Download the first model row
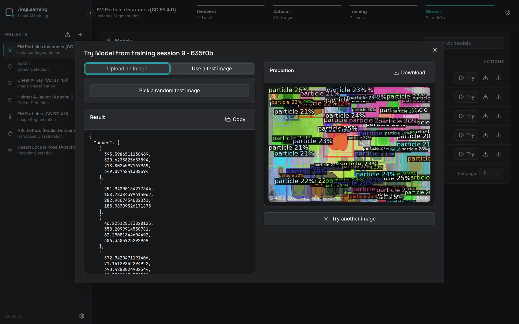Screen dimensions: 519x324 click(486, 78)
